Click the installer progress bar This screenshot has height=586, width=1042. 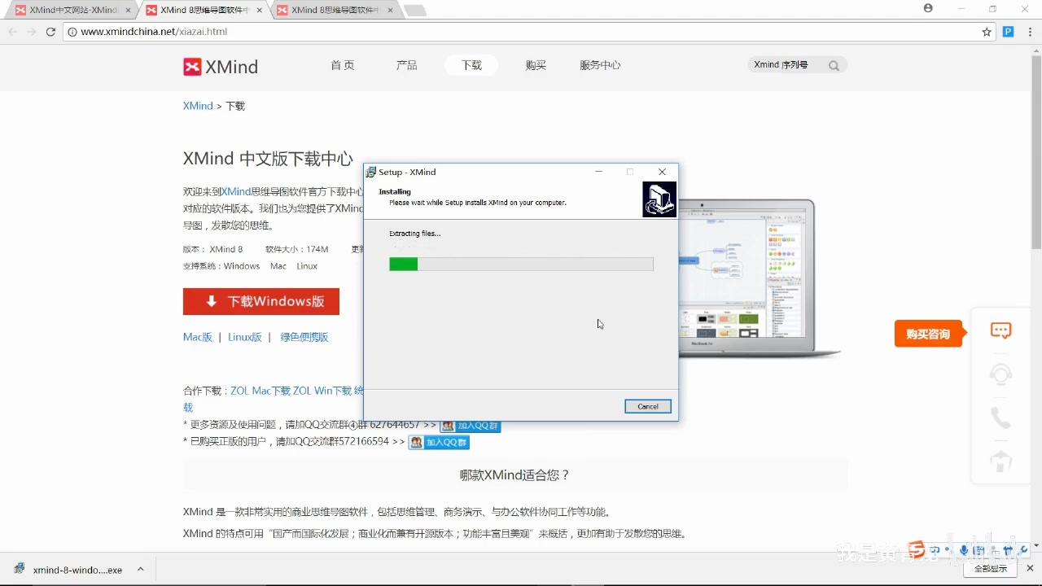point(521,264)
